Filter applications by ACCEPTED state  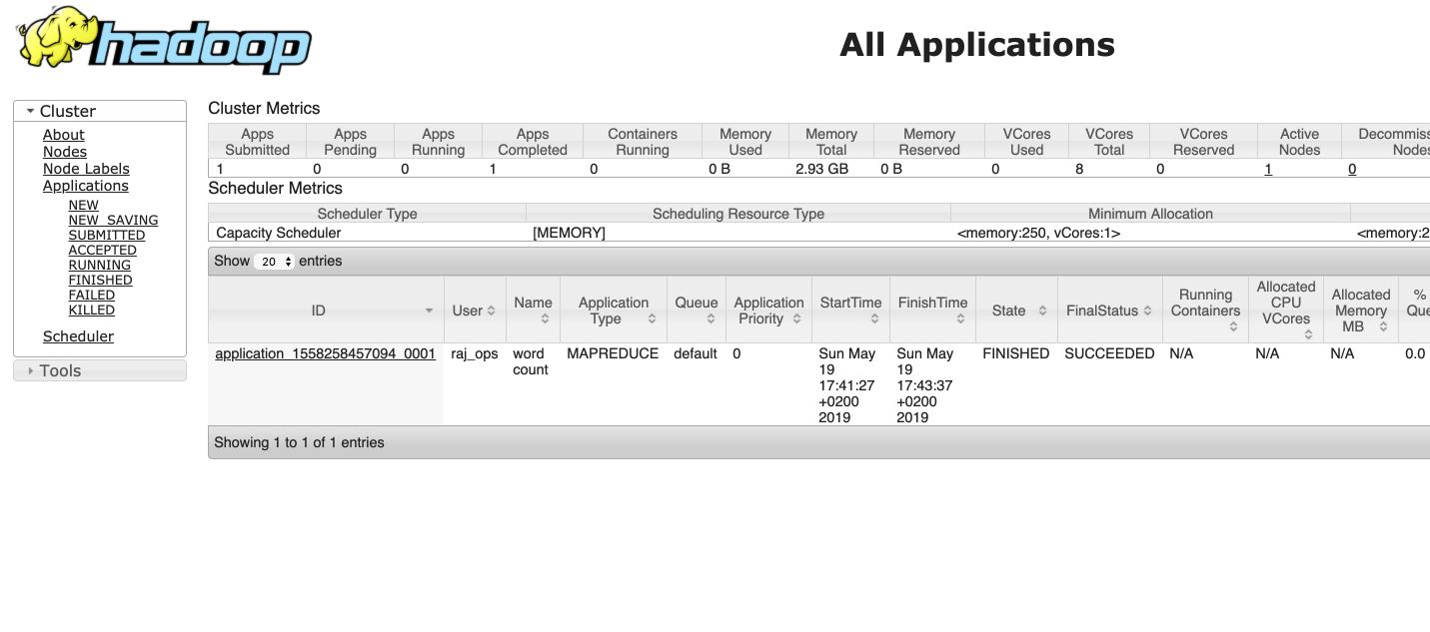(103, 250)
